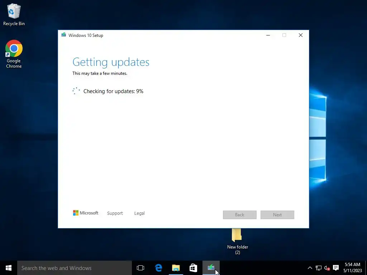Click the Microsoft logo in setup window
This screenshot has height=275, width=367.
tap(85, 213)
